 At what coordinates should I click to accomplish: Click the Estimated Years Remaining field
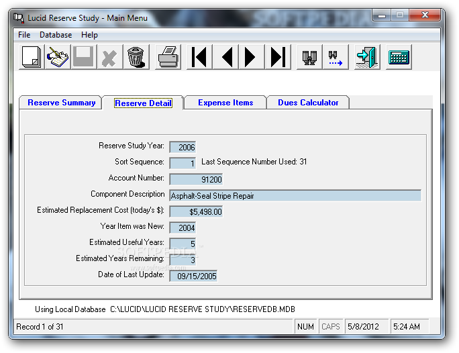pos(183,260)
